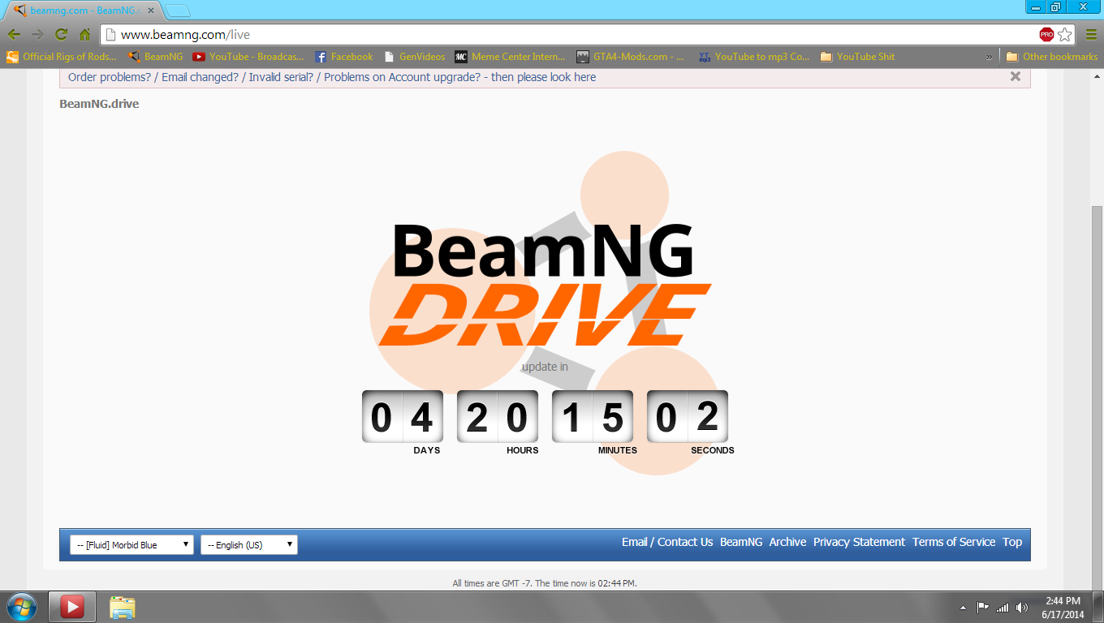Viewport: 1104px width, 623px height.
Task: Show hidden tray icons arrow
Action: click(x=964, y=608)
